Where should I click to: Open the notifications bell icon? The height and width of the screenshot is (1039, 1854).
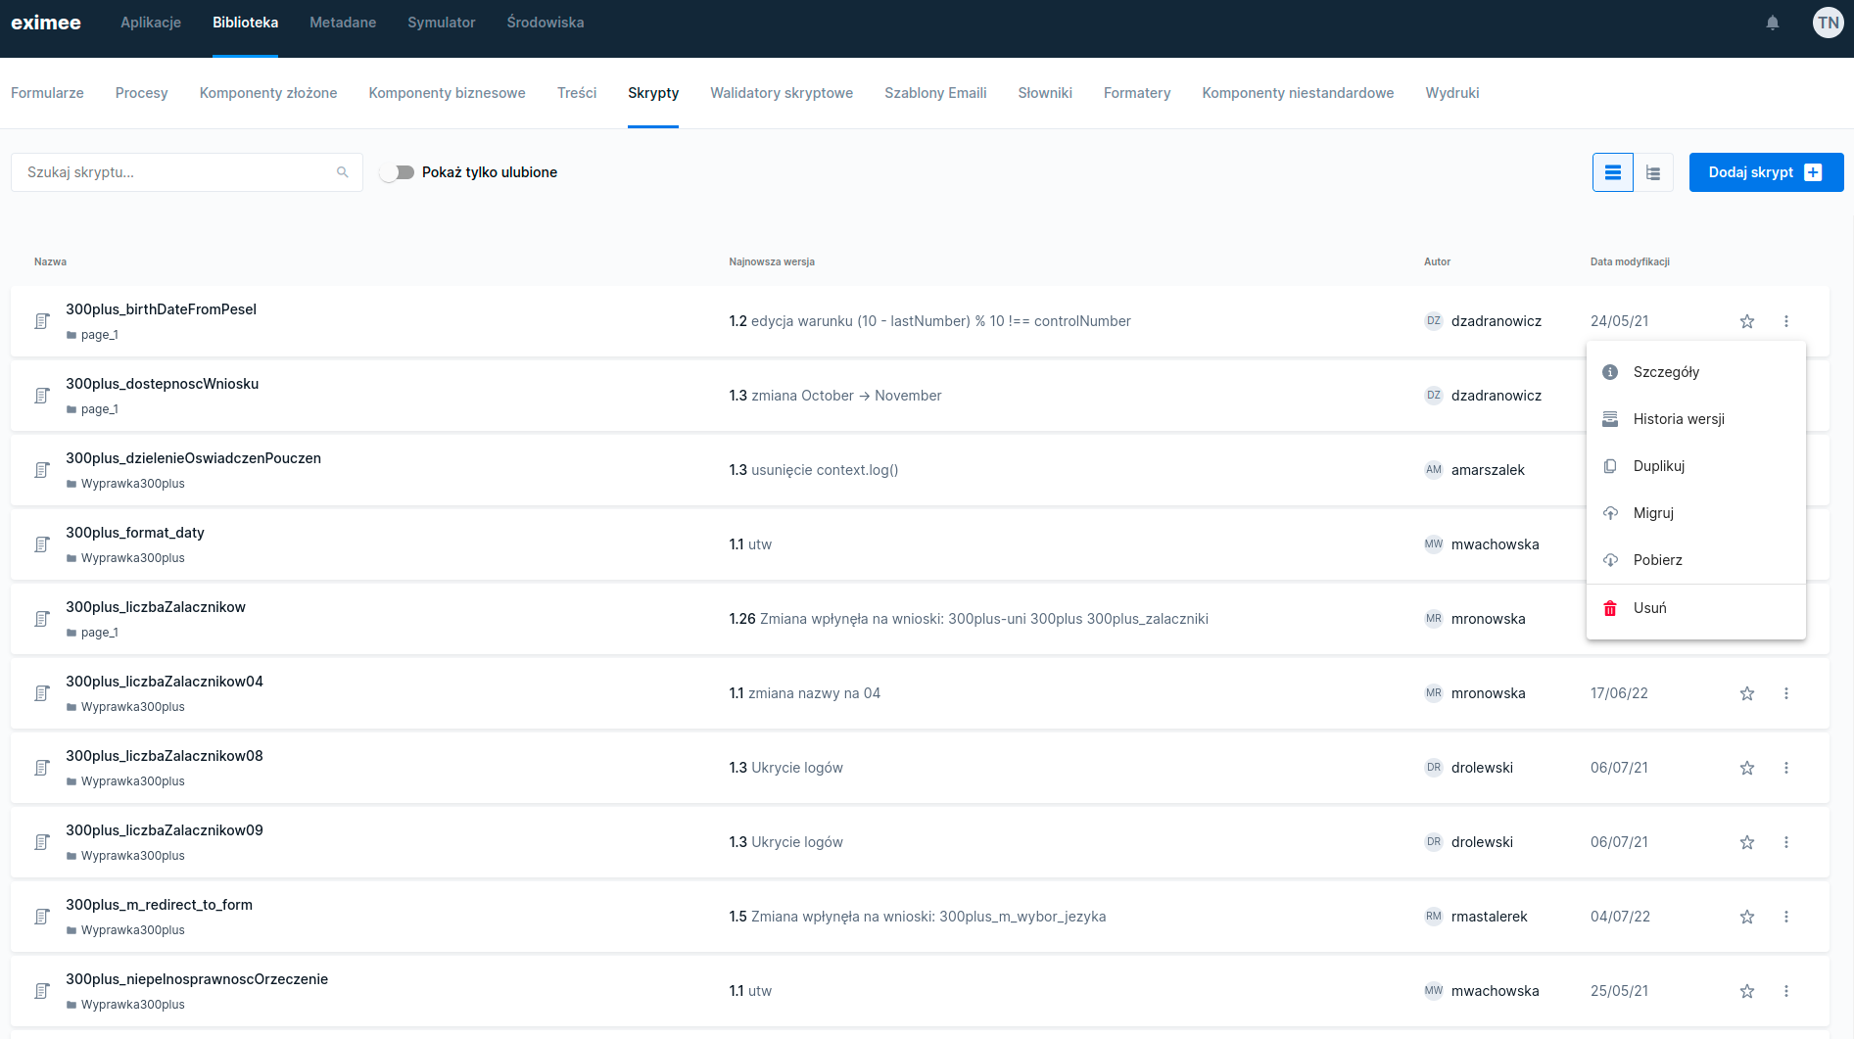[1772, 23]
